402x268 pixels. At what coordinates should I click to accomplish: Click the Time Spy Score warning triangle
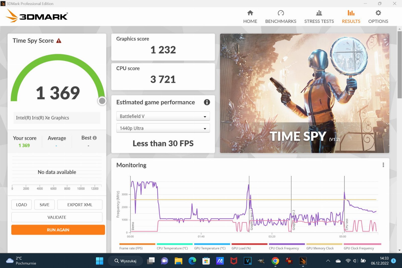click(x=59, y=41)
